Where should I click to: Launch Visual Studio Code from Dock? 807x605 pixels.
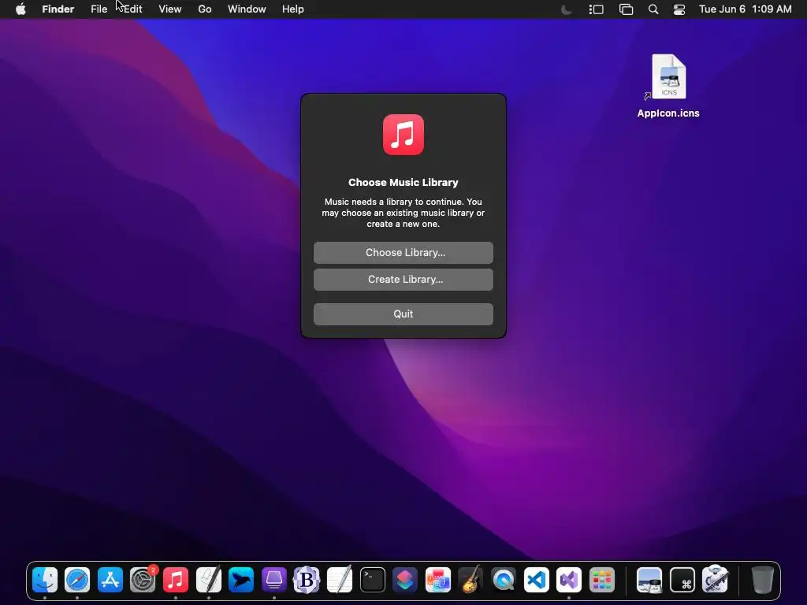(536, 580)
